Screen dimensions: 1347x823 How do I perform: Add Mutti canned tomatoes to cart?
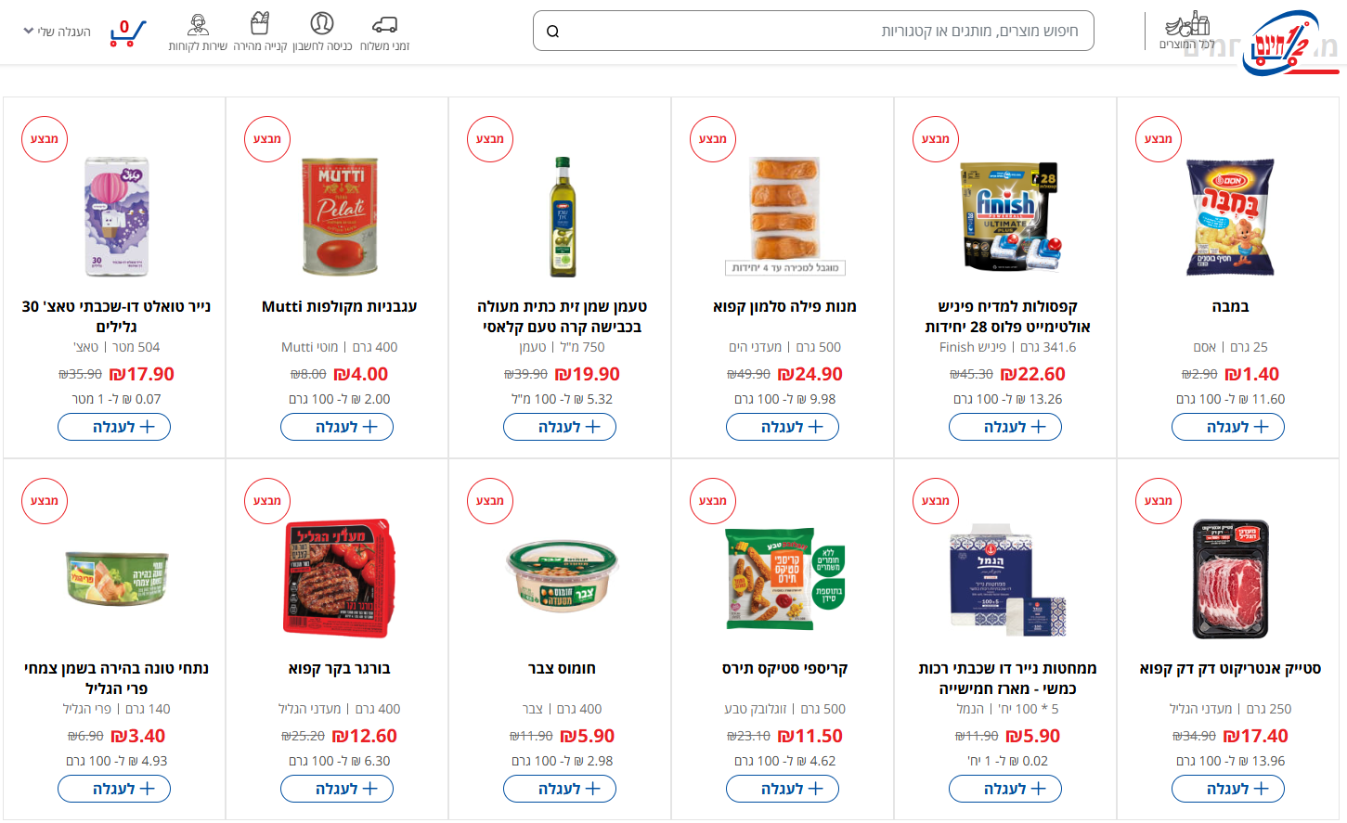click(336, 427)
